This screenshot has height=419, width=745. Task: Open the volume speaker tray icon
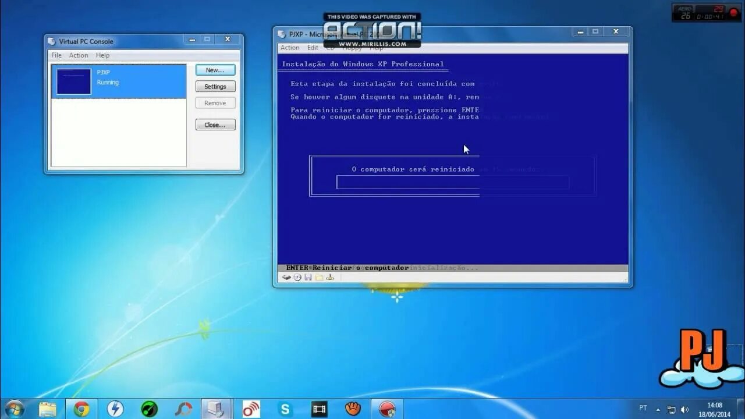tap(684, 409)
